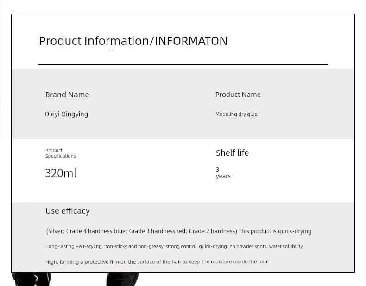Click the second black product image at bottom

point(123,279)
